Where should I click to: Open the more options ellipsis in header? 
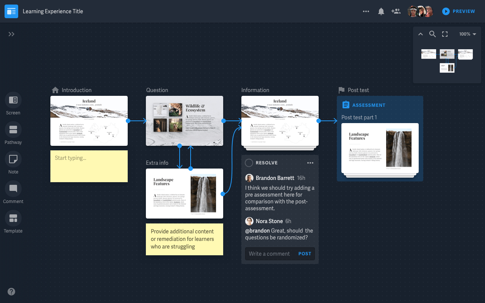pyautogui.click(x=366, y=11)
